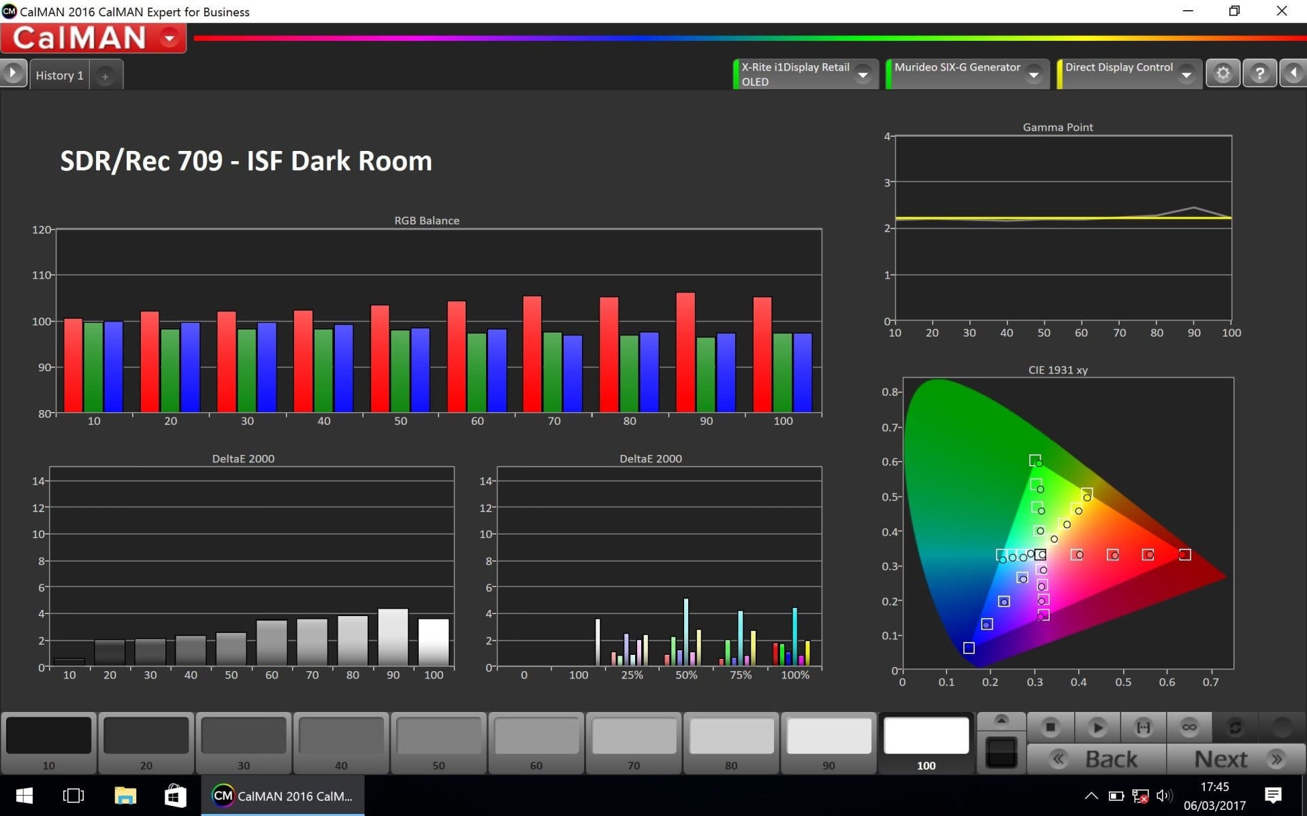Click the continuous read infinity icon

pyautogui.click(x=1189, y=727)
